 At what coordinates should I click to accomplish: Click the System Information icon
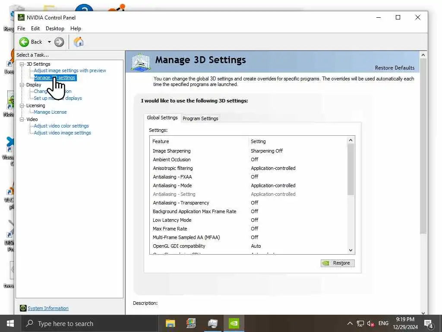pyautogui.click(x=23, y=308)
